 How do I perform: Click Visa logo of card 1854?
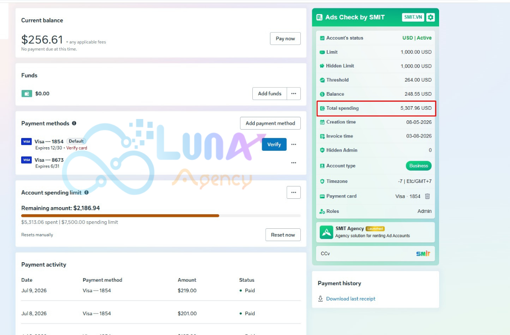[x=26, y=141]
